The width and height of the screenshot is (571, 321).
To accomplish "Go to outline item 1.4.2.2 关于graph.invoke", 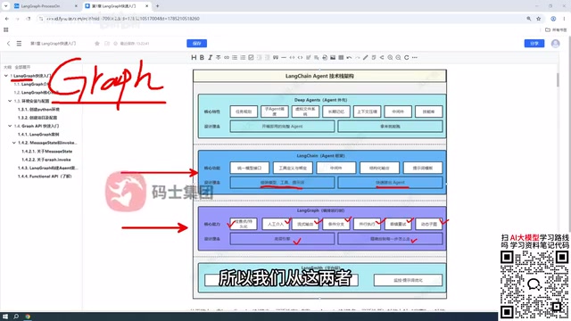I will tap(46, 160).
